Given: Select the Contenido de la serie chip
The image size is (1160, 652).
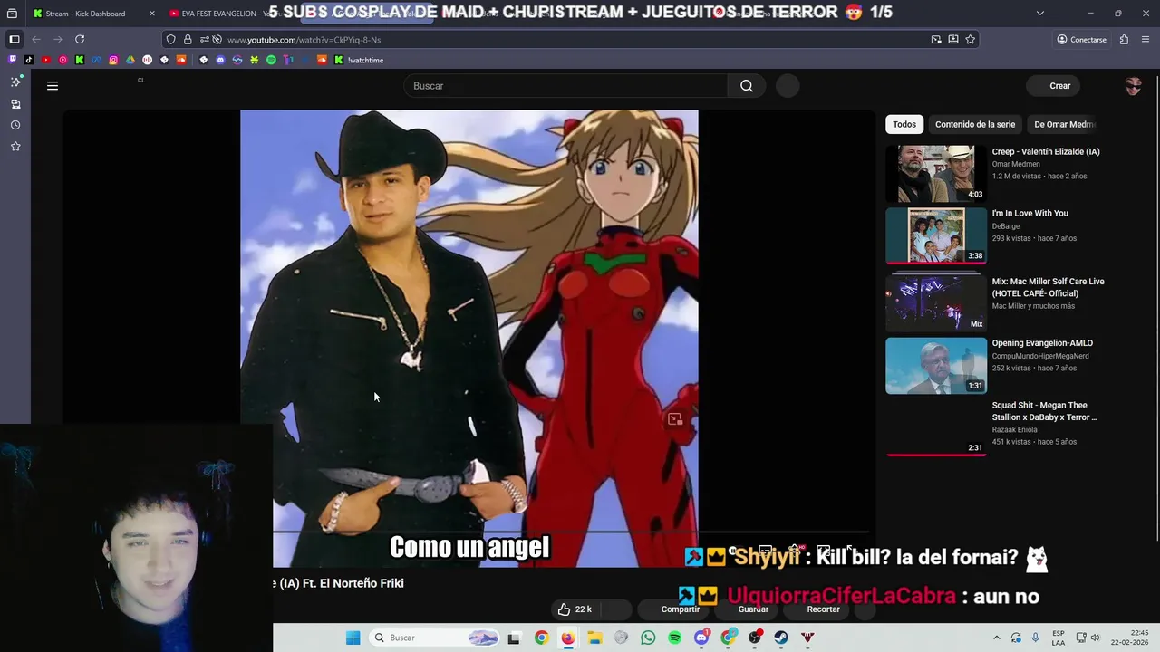Looking at the screenshot, I should 974,124.
